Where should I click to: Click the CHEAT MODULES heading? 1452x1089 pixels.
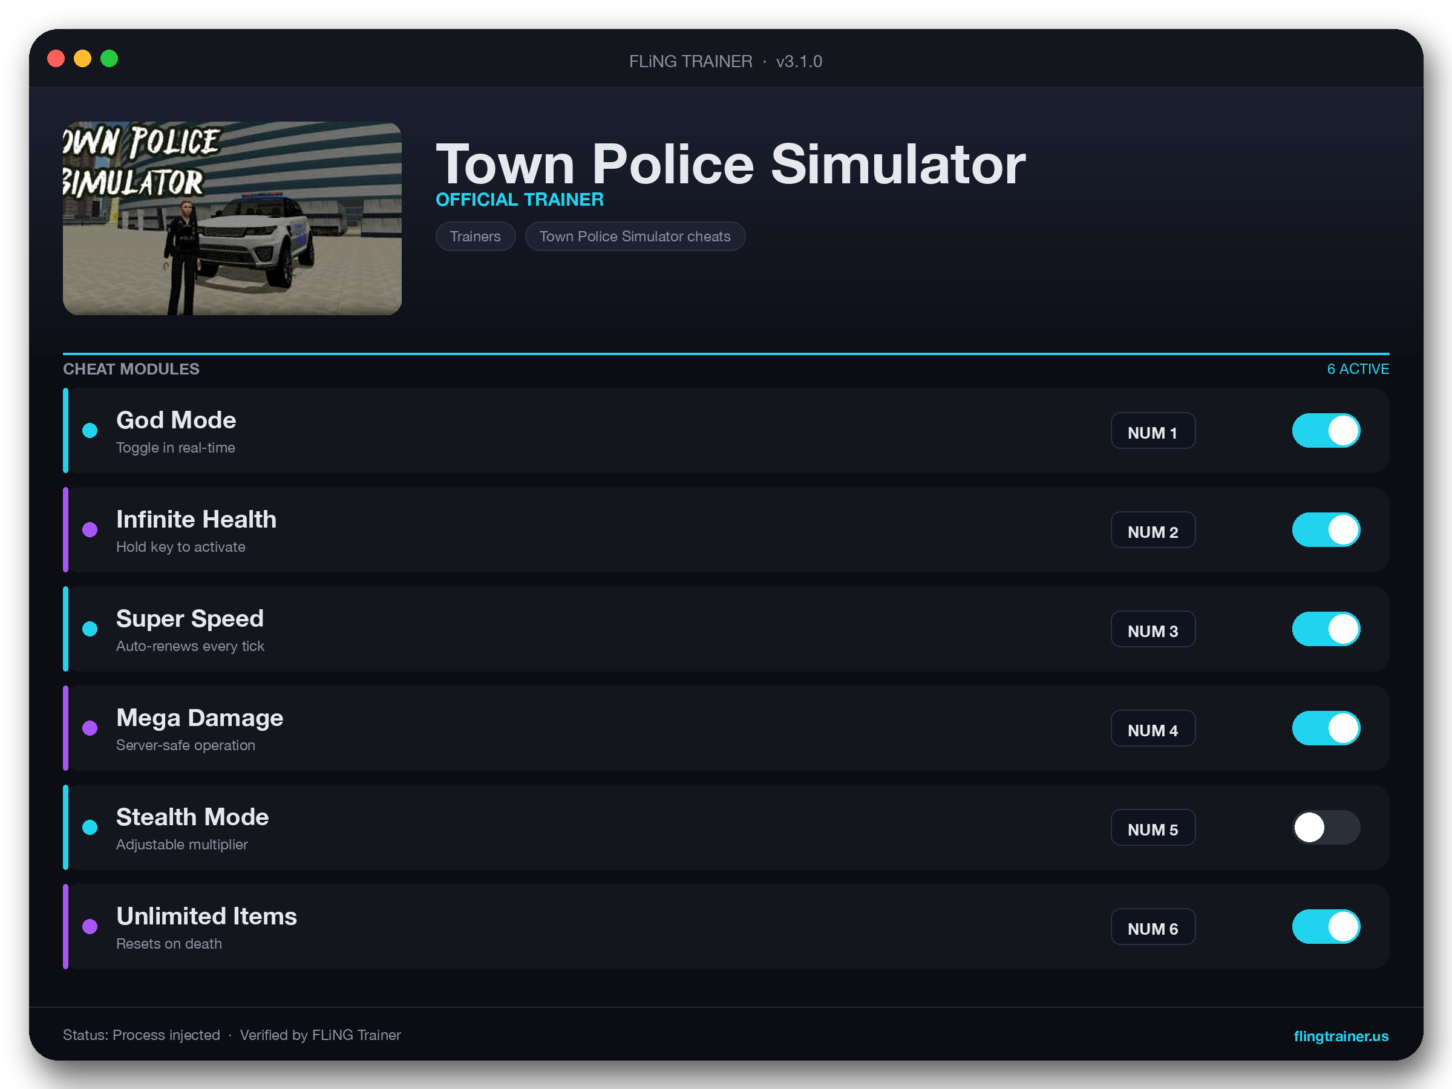point(131,369)
